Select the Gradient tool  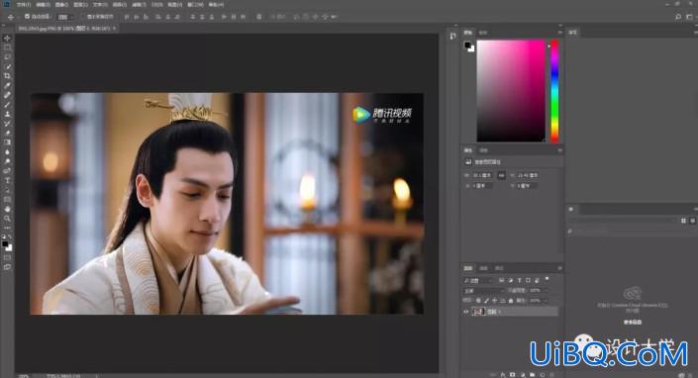click(7, 142)
